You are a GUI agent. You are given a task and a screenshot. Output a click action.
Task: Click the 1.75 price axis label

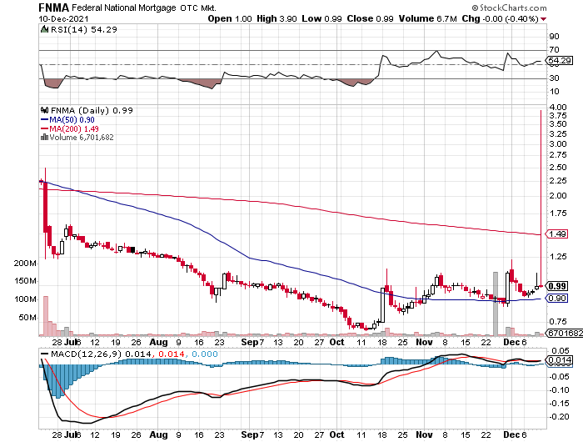point(558,213)
